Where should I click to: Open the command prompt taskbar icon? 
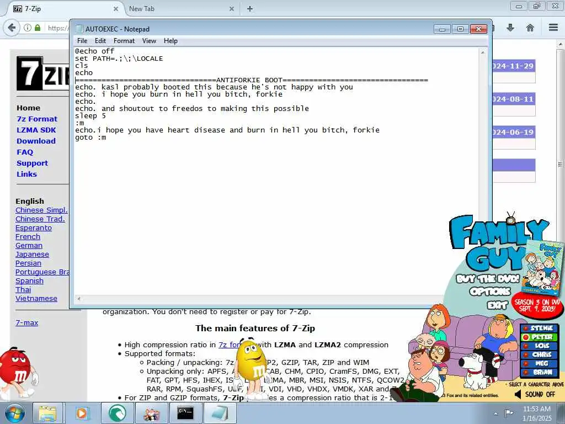[185, 413]
